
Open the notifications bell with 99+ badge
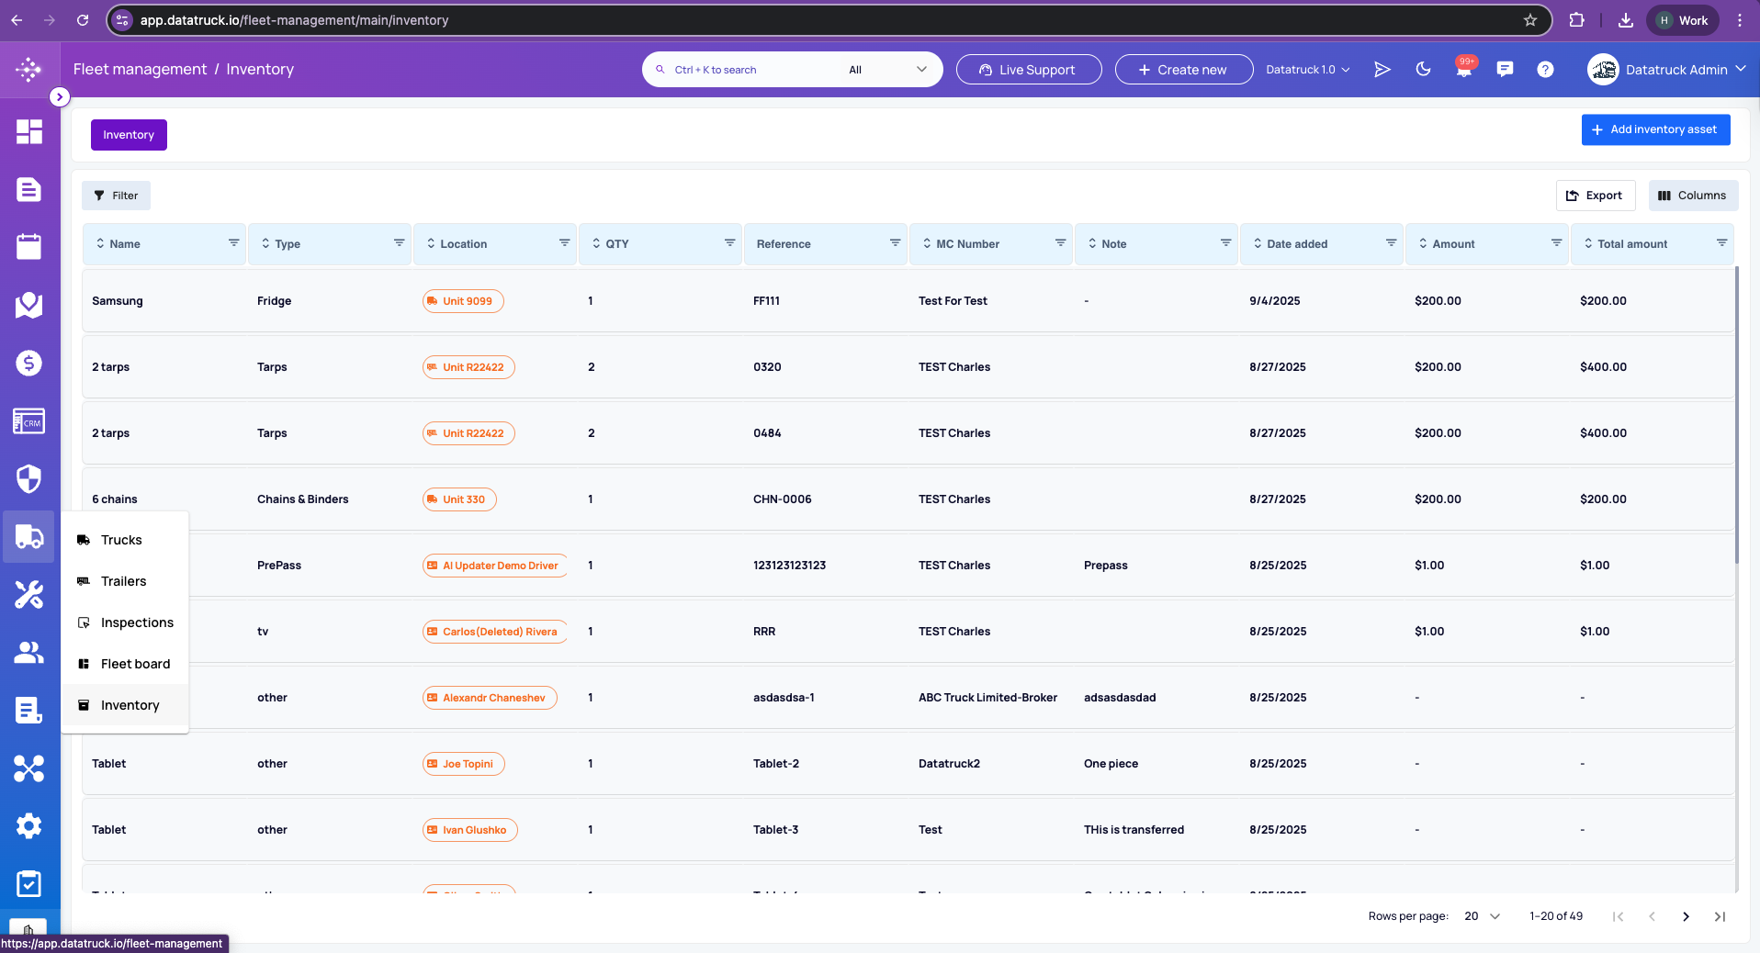click(1463, 69)
